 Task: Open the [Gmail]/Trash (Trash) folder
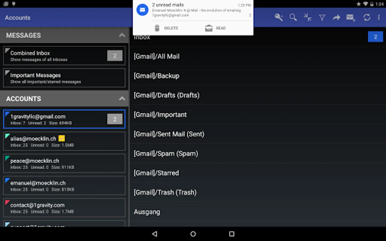[258, 192]
